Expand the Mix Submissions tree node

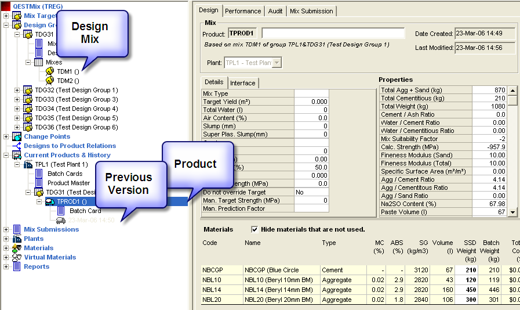[x=6, y=229]
